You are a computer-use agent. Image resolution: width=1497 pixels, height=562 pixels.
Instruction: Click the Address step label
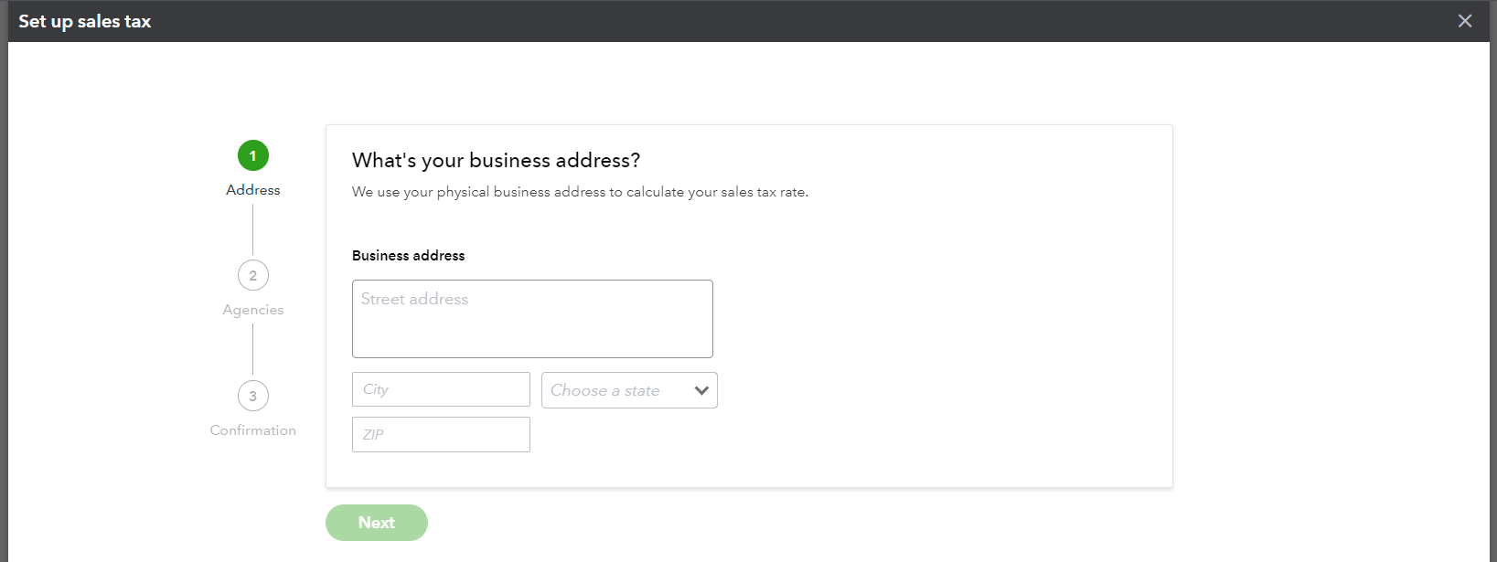[253, 190]
